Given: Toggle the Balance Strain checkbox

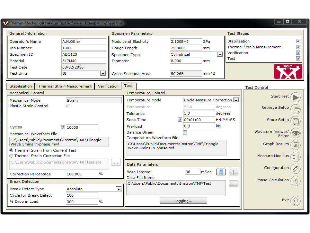Looking at the screenshot, I should pyautogui.click(x=185, y=132).
